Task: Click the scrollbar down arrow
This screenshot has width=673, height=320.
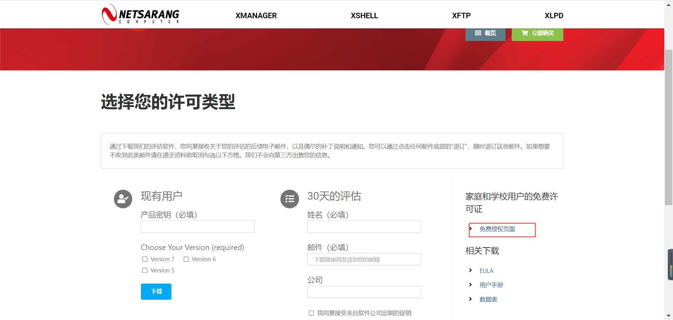Action: pyautogui.click(x=668, y=316)
